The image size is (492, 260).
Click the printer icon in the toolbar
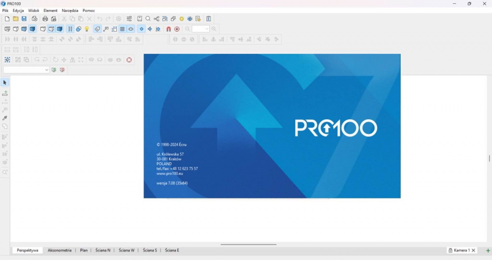(45, 19)
